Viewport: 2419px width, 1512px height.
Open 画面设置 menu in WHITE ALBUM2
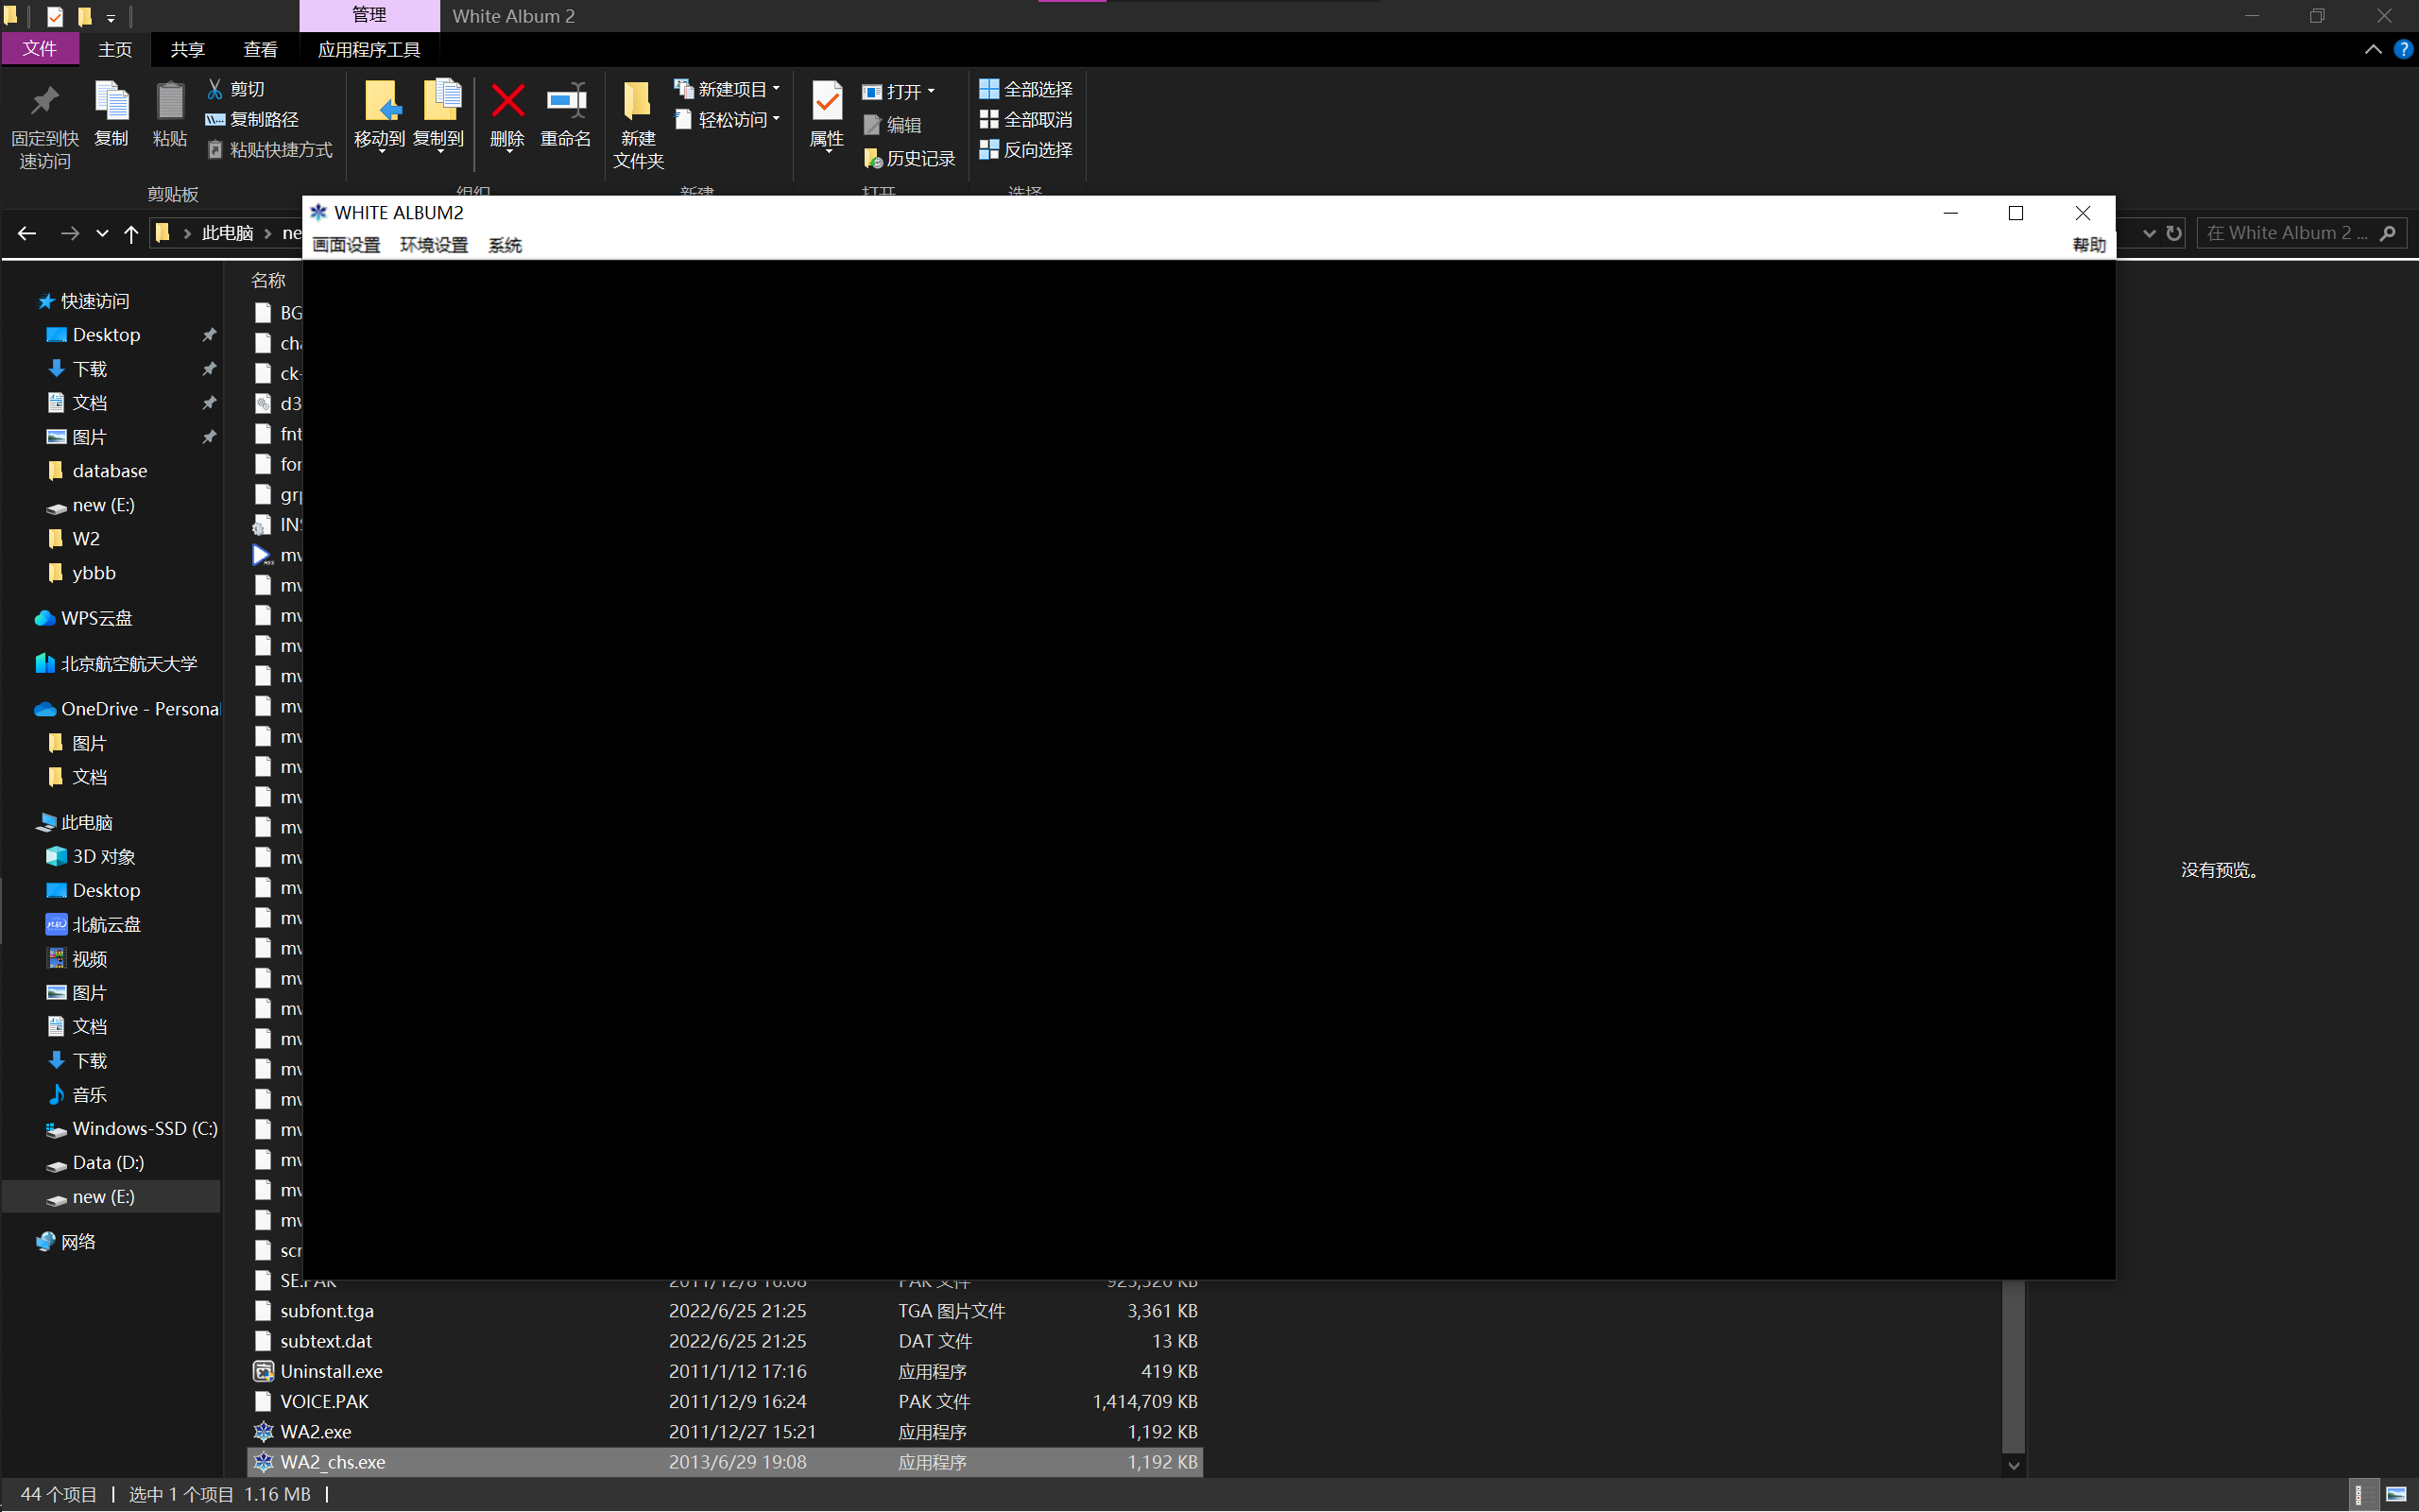[346, 245]
